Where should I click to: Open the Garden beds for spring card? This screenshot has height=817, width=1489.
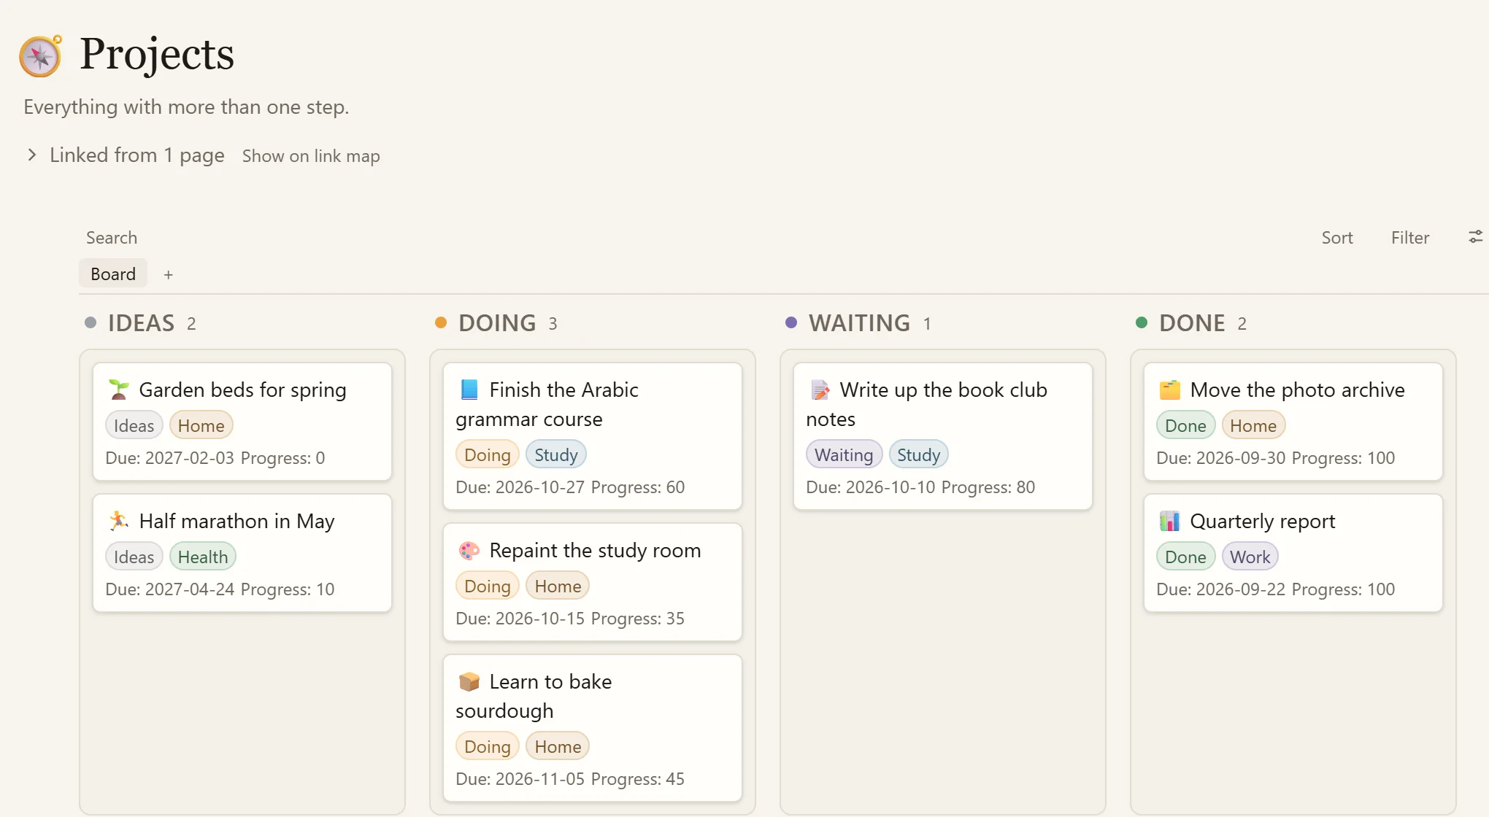point(242,422)
